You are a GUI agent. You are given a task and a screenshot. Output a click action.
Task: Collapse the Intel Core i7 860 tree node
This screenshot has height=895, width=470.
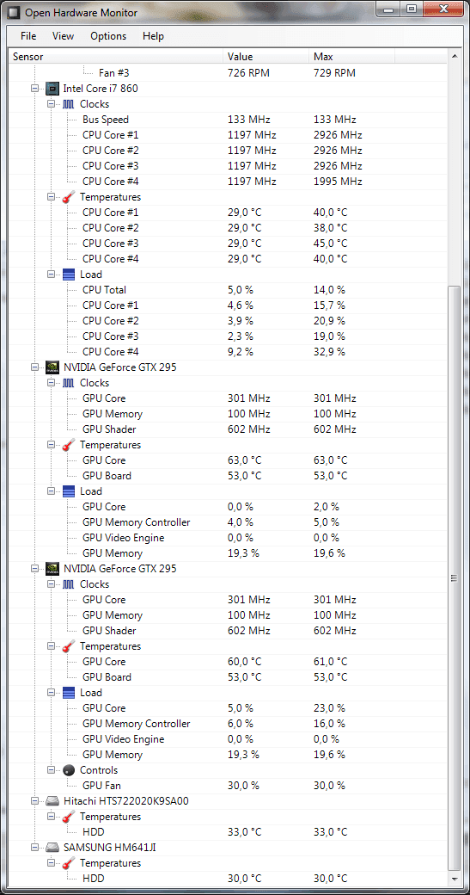[35, 89]
